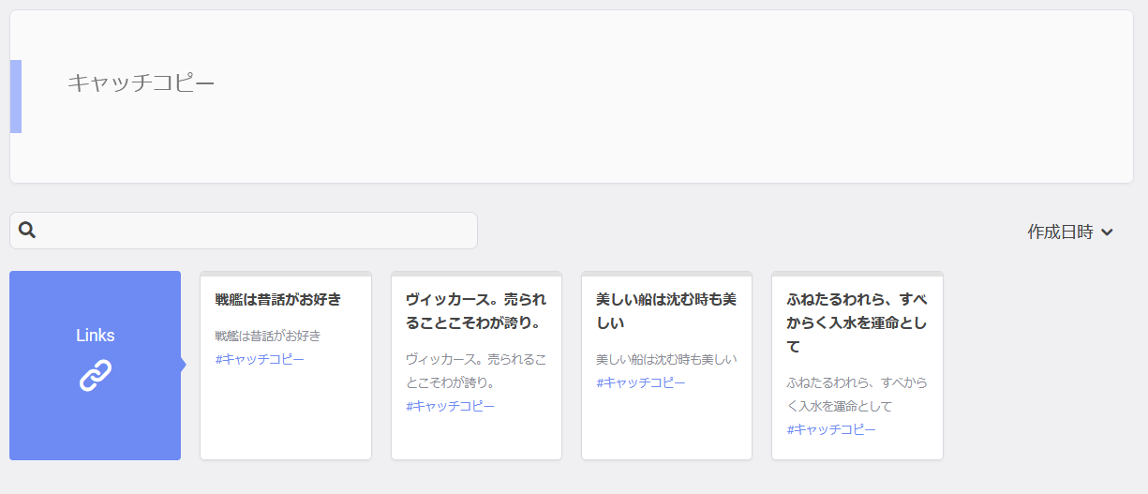Screen dimensions: 1148x494
Task: Click the 美しい船は沈む時も美しい description text
Action: click(666, 359)
